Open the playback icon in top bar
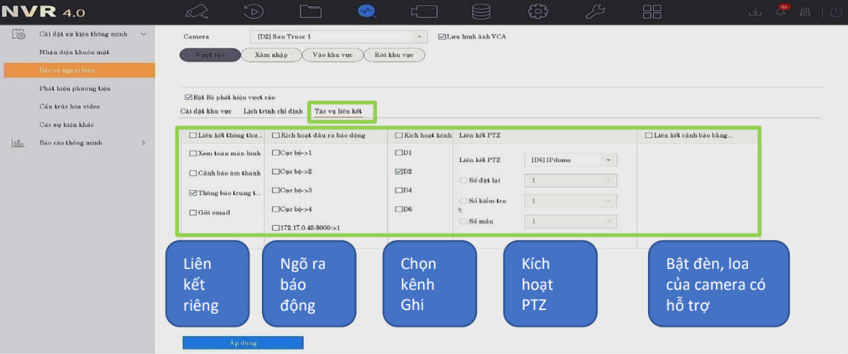 tap(254, 12)
